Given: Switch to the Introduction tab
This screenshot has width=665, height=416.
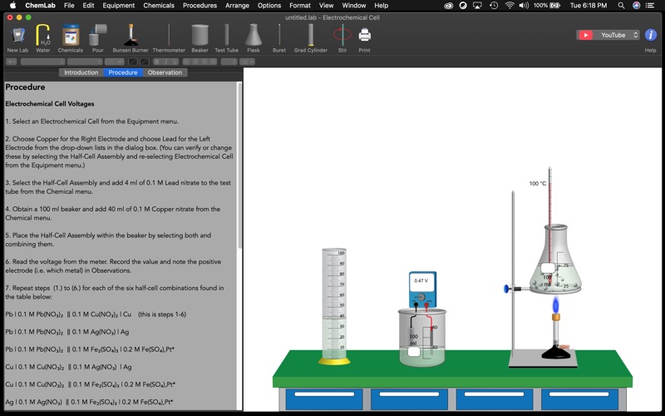Looking at the screenshot, I should 81,72.
